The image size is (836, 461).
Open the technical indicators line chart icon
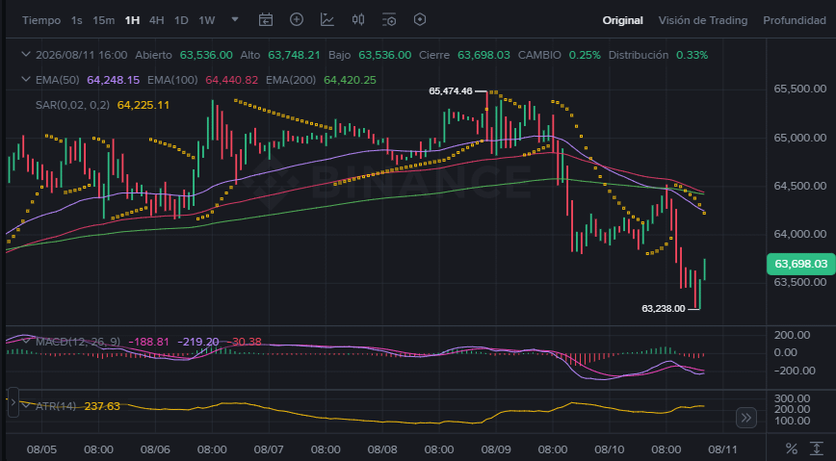(327, 19)
